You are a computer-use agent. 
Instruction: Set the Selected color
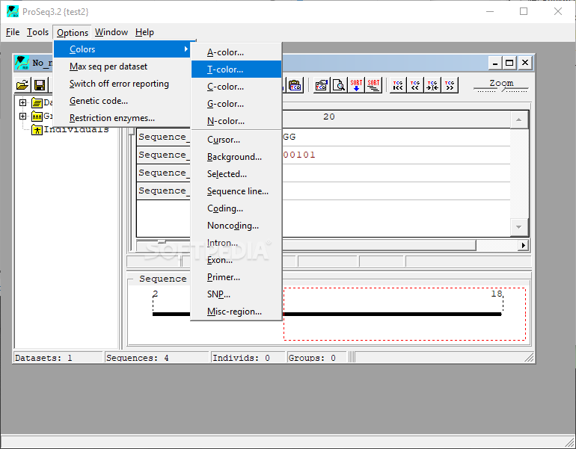[236, 174]
